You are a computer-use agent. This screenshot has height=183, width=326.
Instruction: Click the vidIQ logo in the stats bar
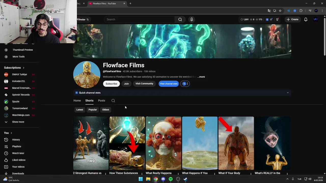pos(267,20)
